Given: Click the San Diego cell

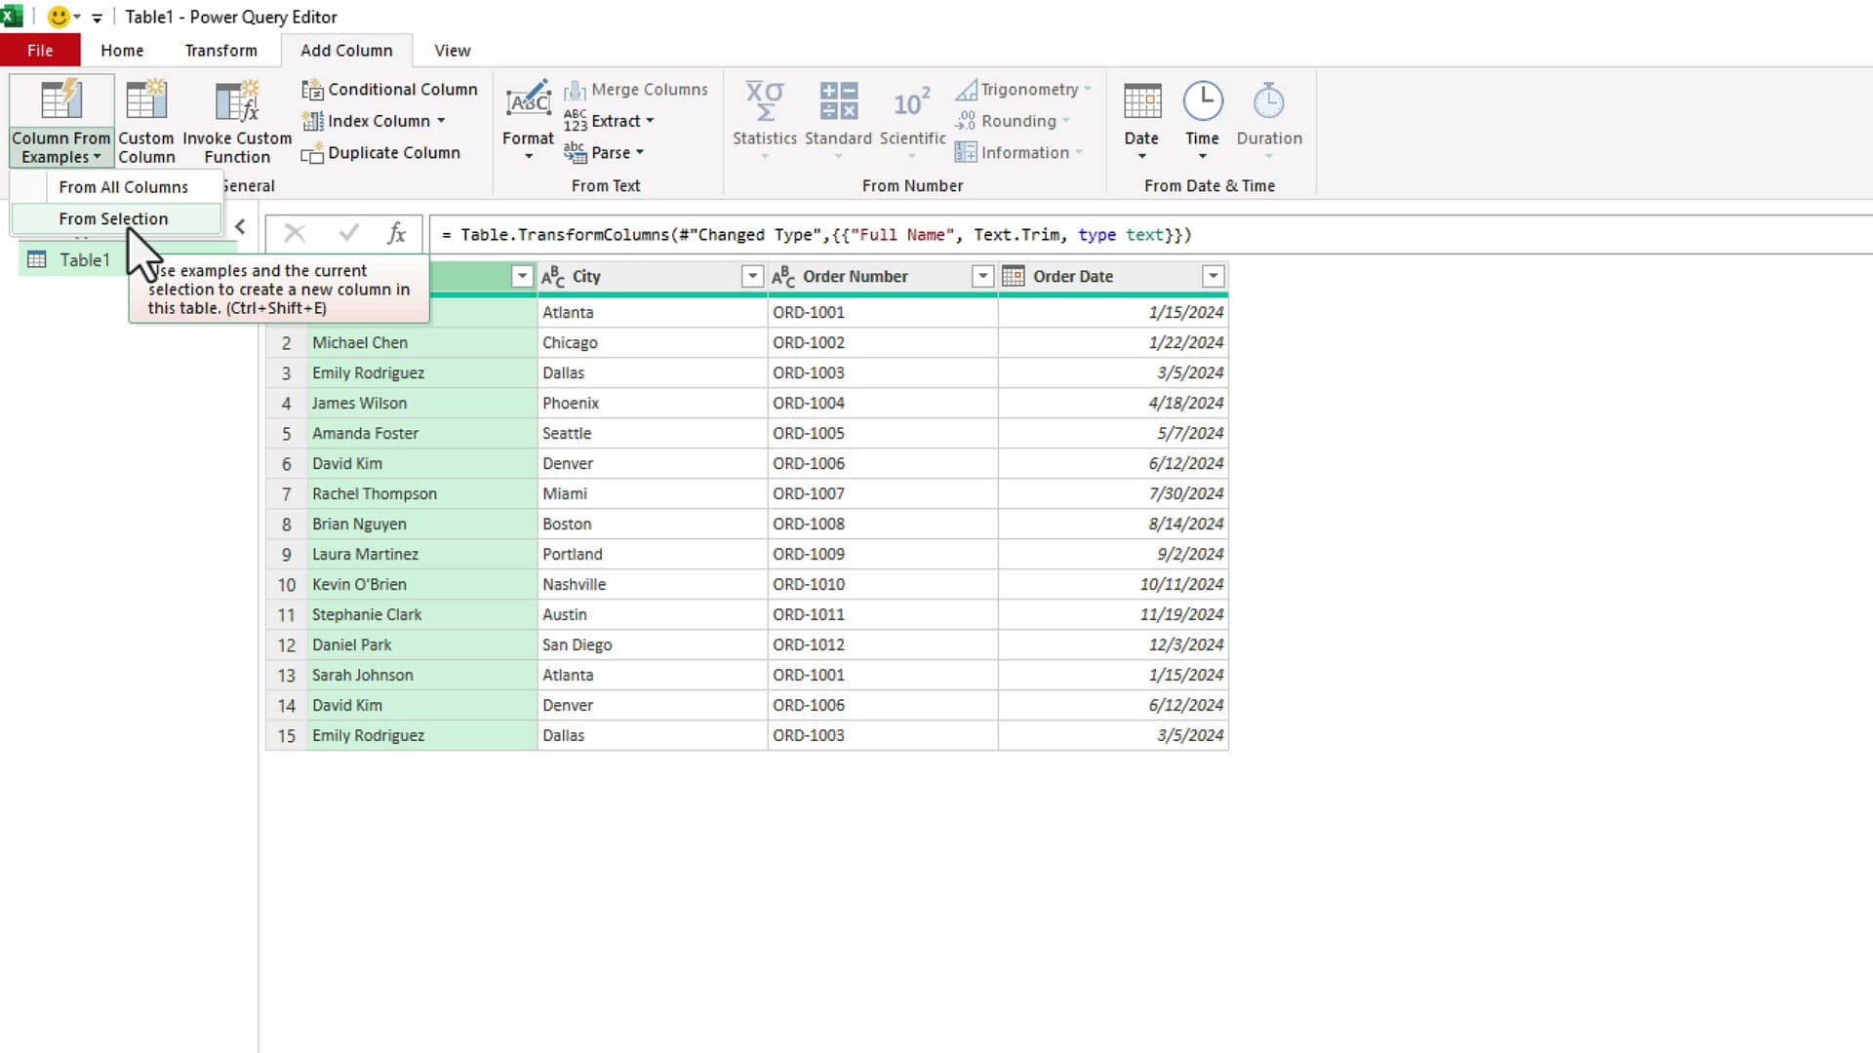Looking at the screenshot, I should click(x=652, y=645).
